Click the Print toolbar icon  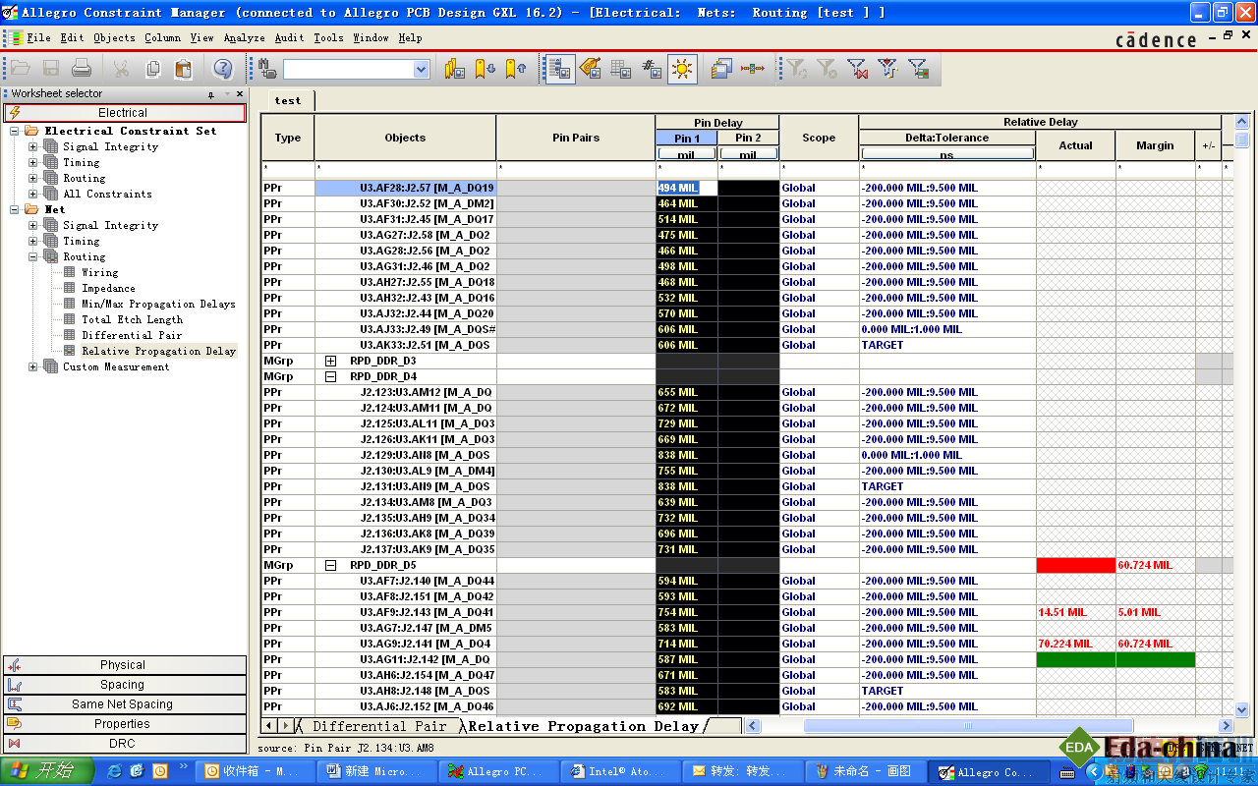click(82, 69)
